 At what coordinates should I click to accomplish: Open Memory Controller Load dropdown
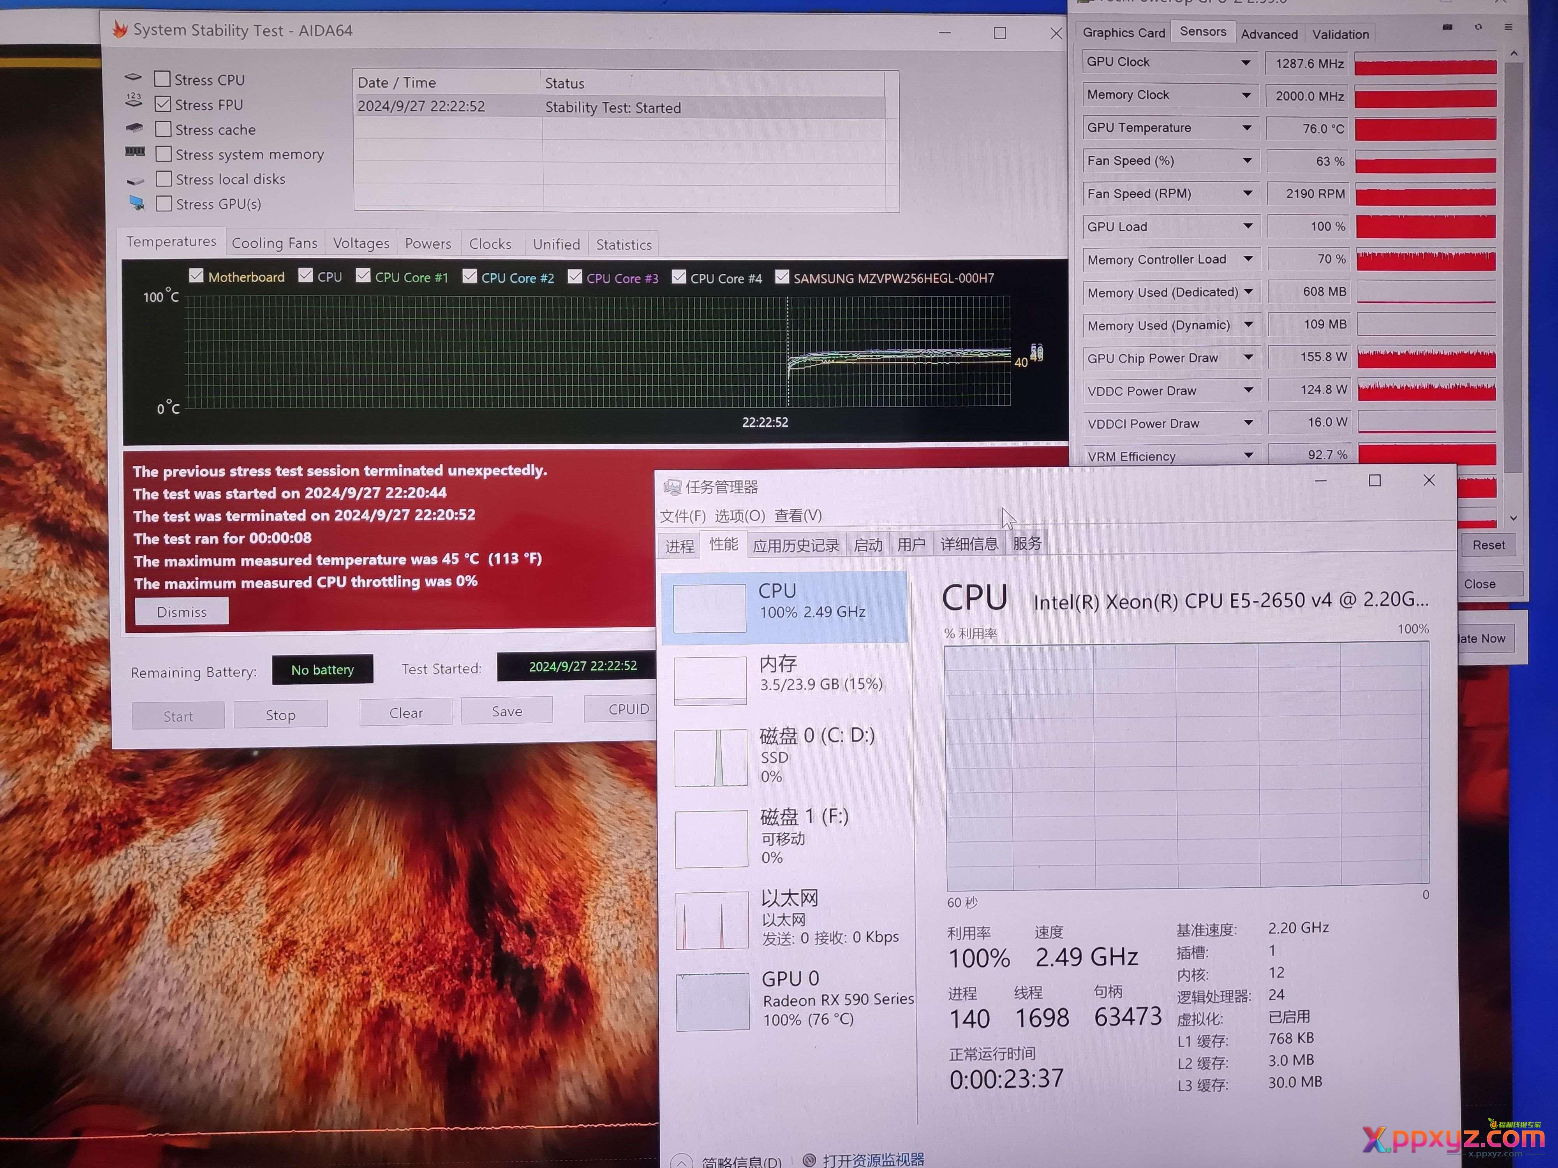(x=1248, y=259)
